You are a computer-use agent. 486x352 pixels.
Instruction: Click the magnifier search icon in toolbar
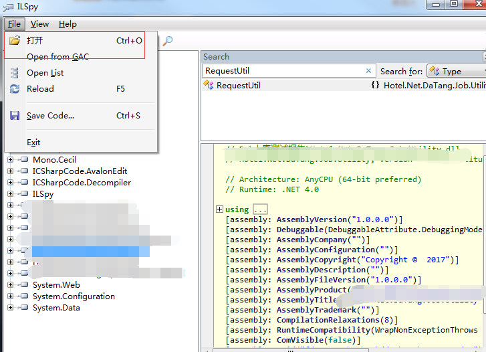(168, 41)
